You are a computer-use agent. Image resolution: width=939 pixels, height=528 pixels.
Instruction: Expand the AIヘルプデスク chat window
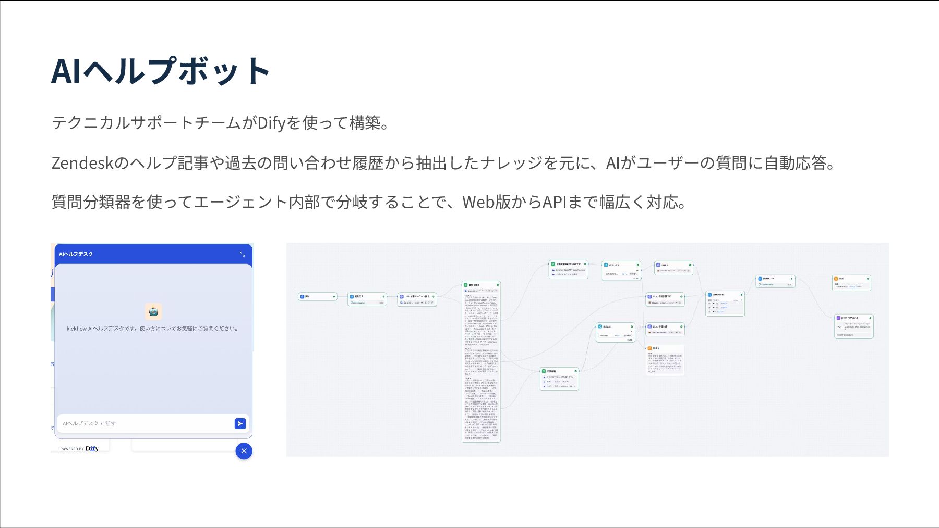coord(242,254)
